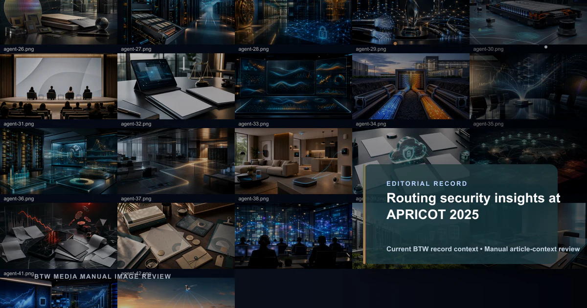The height and width of the screenshot is (308, 587).
Task: Select the padlock data center image agent-28.png
Action: click(x=293, y=22)
